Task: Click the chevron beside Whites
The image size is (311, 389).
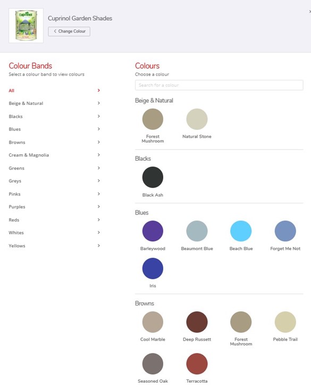Action: click(99, 233)
